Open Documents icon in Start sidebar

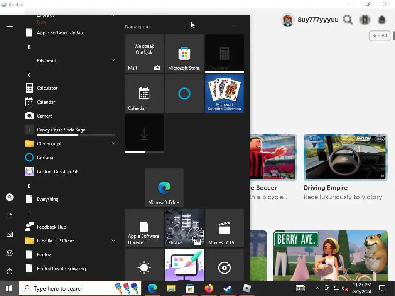click(10, 216)
